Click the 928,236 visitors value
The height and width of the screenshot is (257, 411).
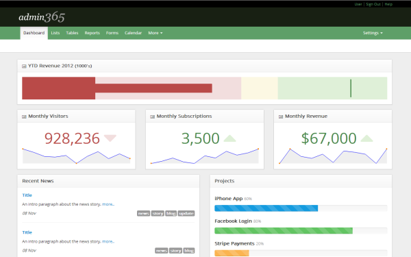point(72,138)
